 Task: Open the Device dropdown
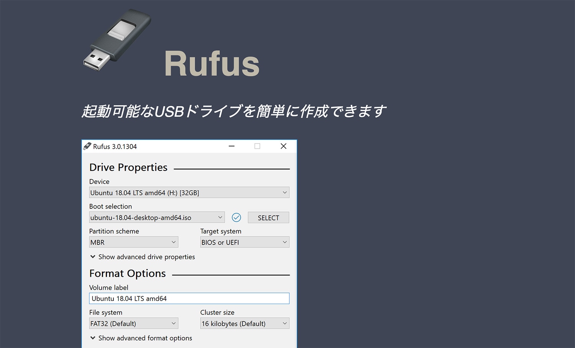point(189,192)
